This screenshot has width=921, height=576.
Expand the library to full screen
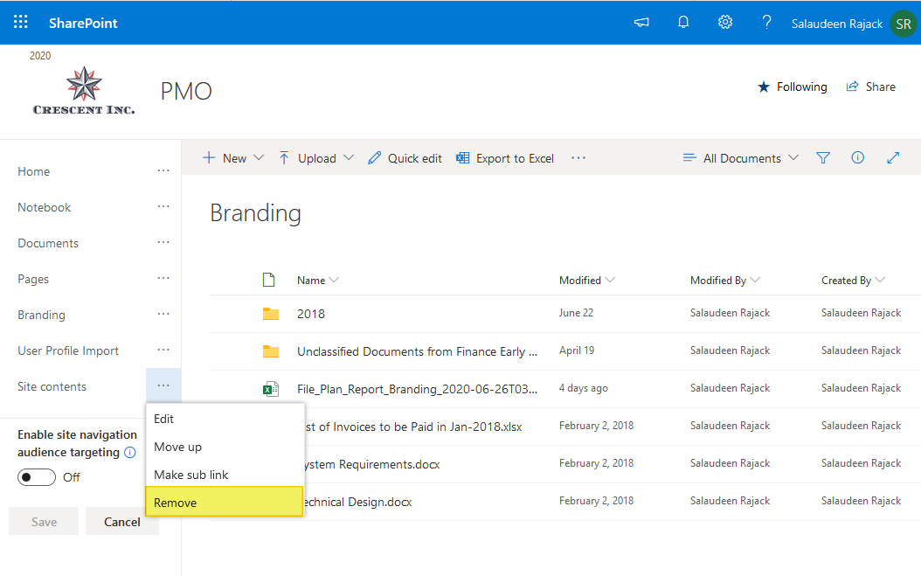coord(892,158)
